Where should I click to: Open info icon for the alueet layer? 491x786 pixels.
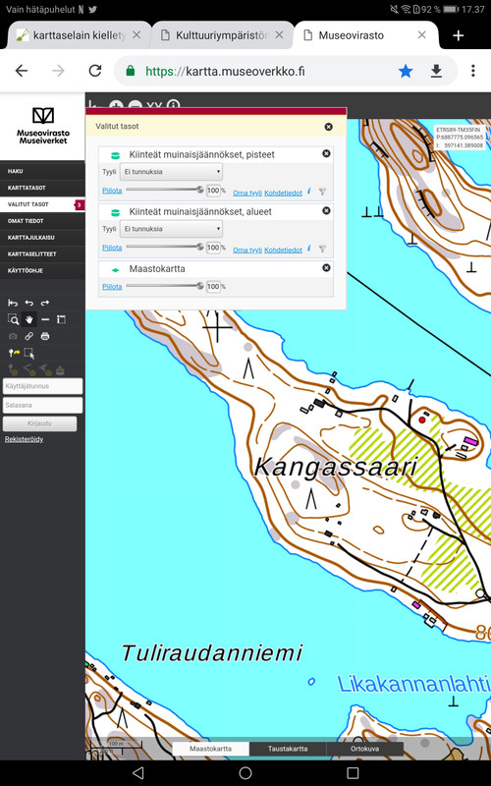click(x=309, y=249)
